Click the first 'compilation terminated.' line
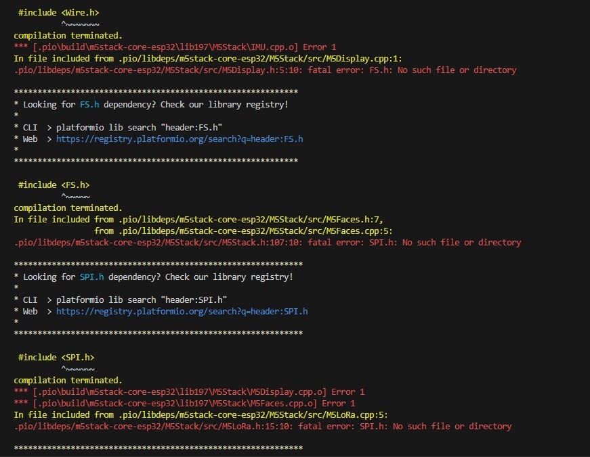The height and width of the screenshot is (457, 590). [x=68, y=36]
